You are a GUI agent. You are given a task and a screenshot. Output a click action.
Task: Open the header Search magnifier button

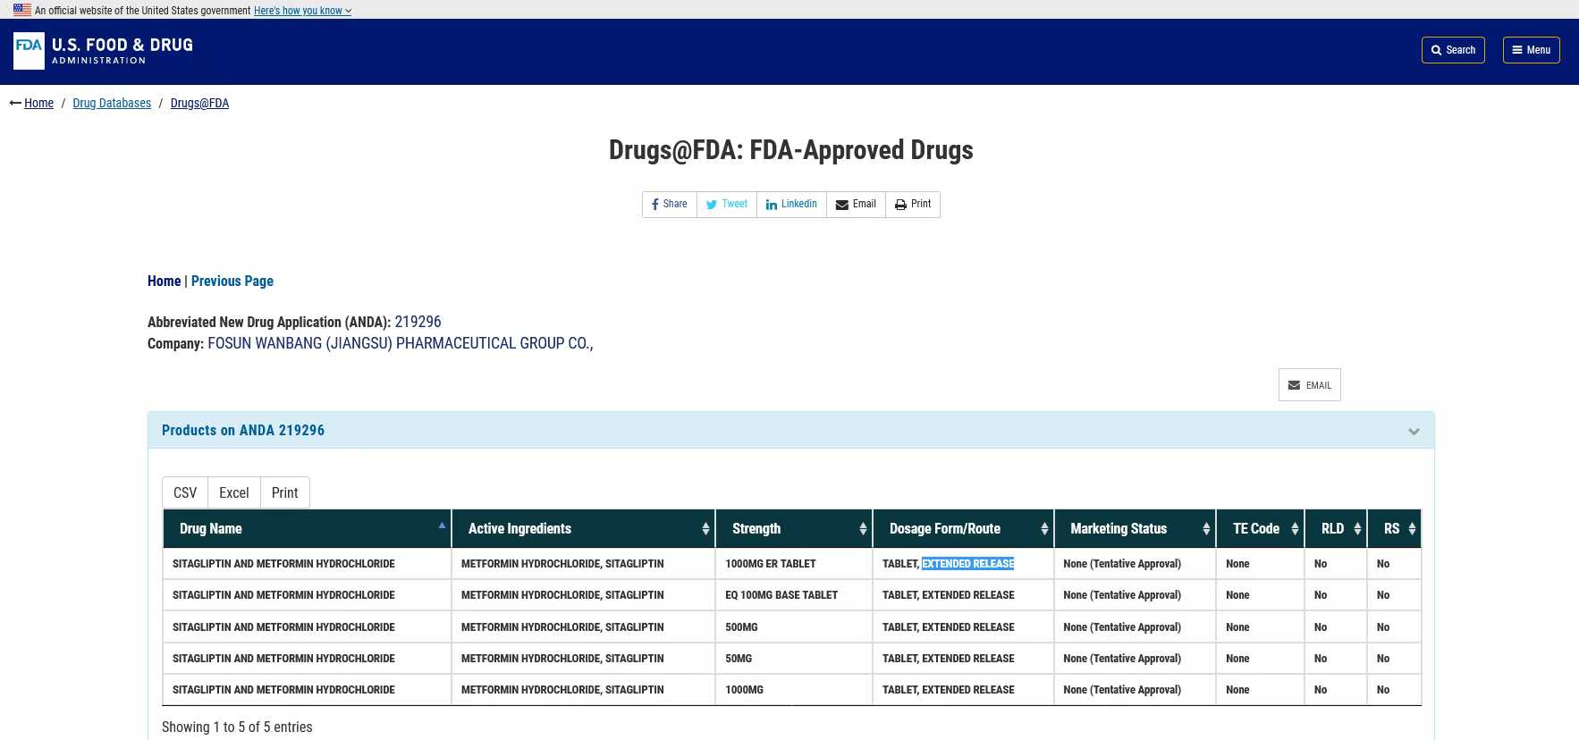pyautogui.click(x=1453, y=50)
